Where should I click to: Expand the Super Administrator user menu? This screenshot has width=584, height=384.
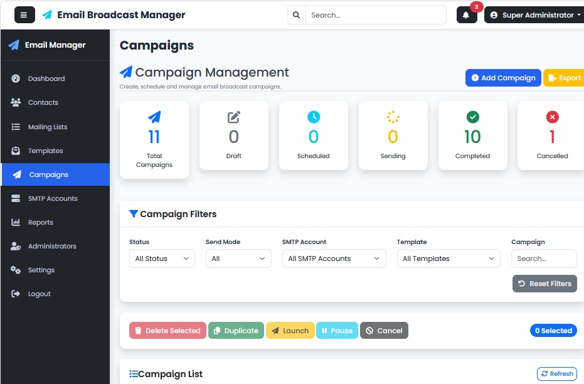click(535, 15)
